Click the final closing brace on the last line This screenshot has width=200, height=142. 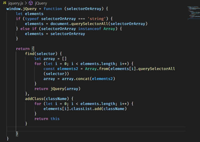(8, 138)
